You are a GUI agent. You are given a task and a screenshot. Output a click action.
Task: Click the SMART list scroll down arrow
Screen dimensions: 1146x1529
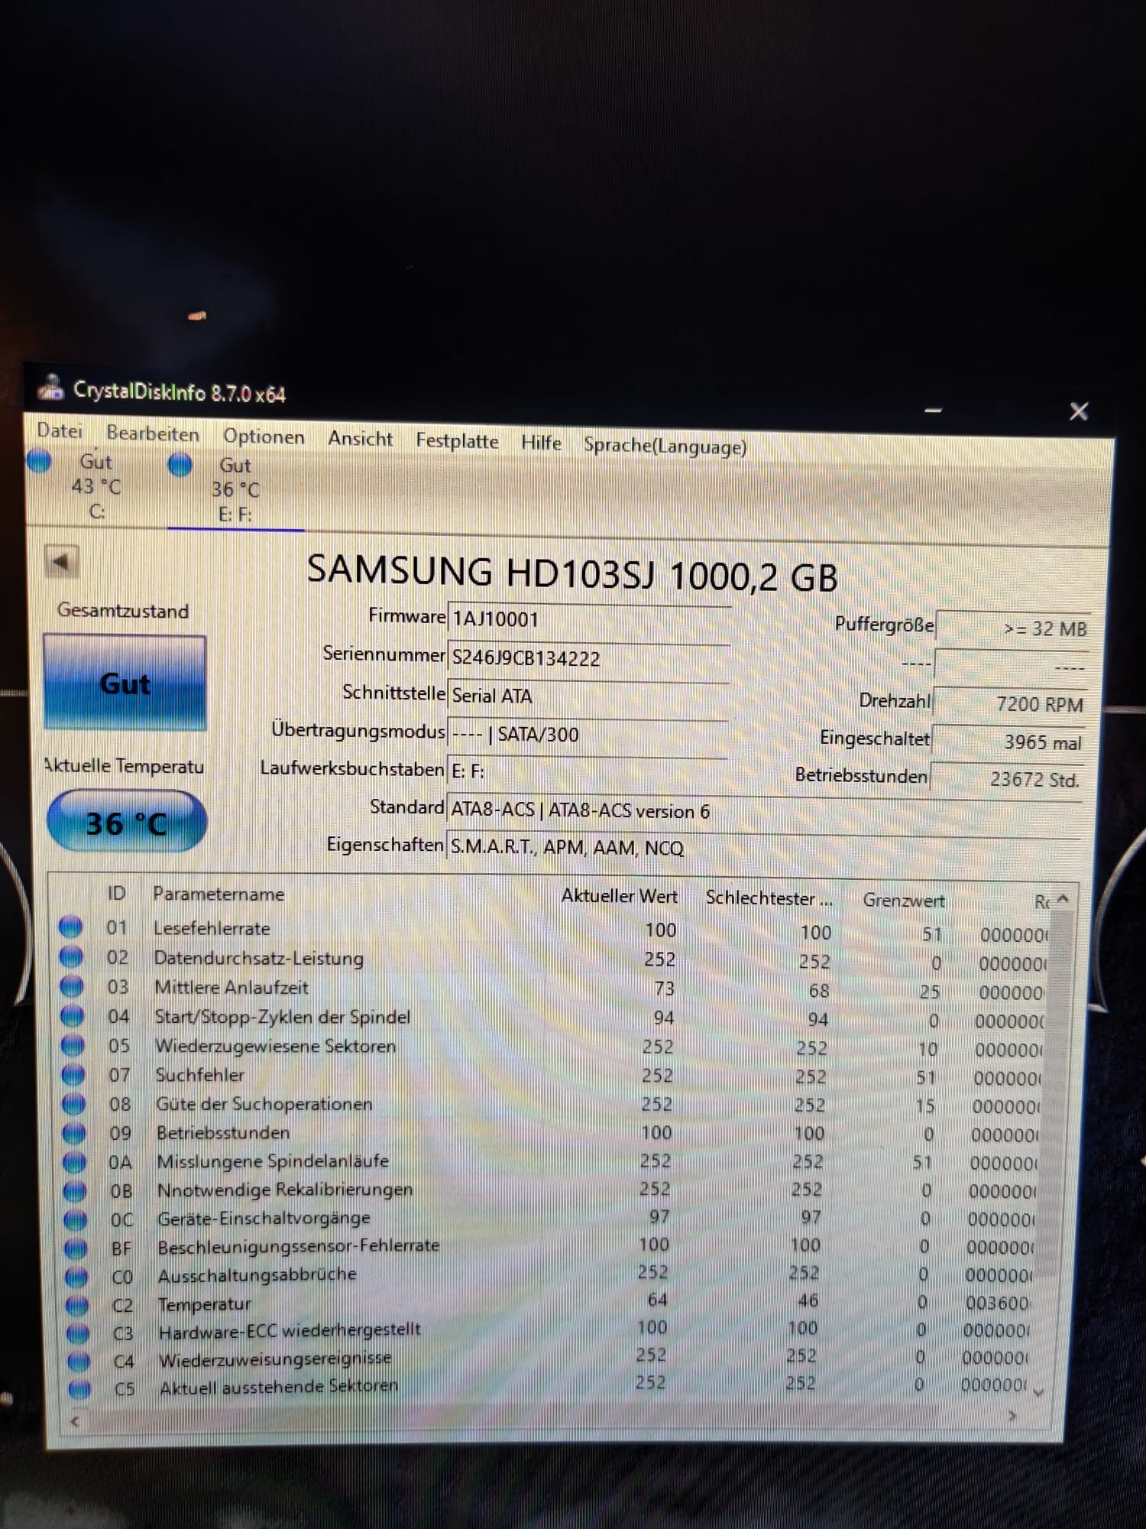[1038, 1393]
